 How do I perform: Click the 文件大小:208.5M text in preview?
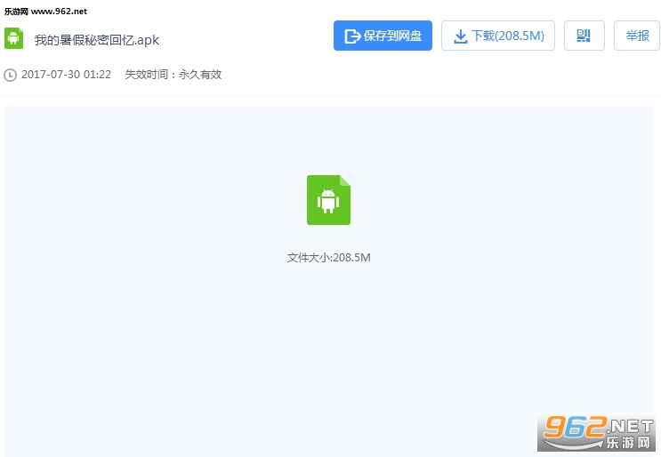pyautogui.click(x=328, y=258)
